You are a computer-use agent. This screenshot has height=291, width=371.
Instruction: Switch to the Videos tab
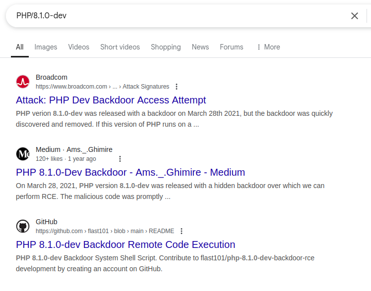tap(79, 47)
